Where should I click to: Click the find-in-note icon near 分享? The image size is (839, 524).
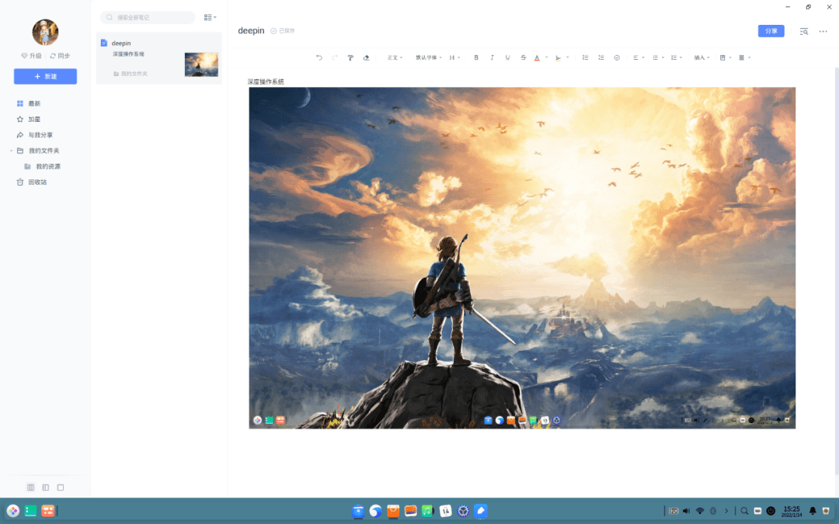803,31
